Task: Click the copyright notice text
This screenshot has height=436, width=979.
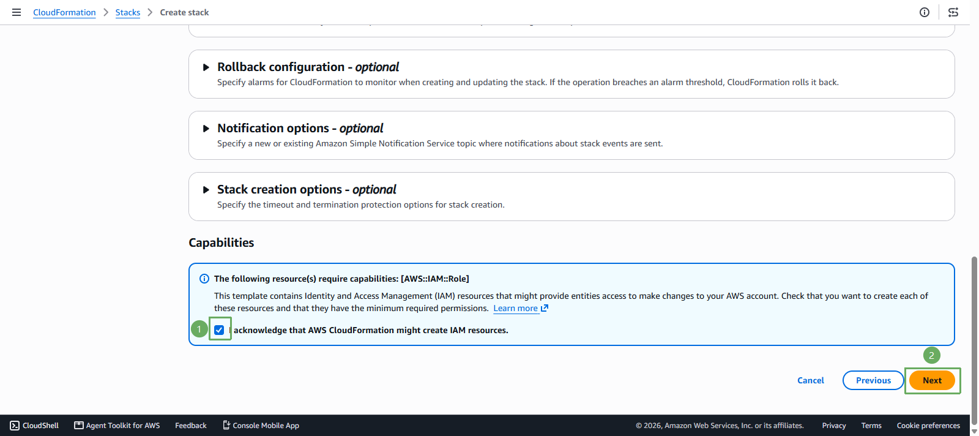Action: coord(720,426)
